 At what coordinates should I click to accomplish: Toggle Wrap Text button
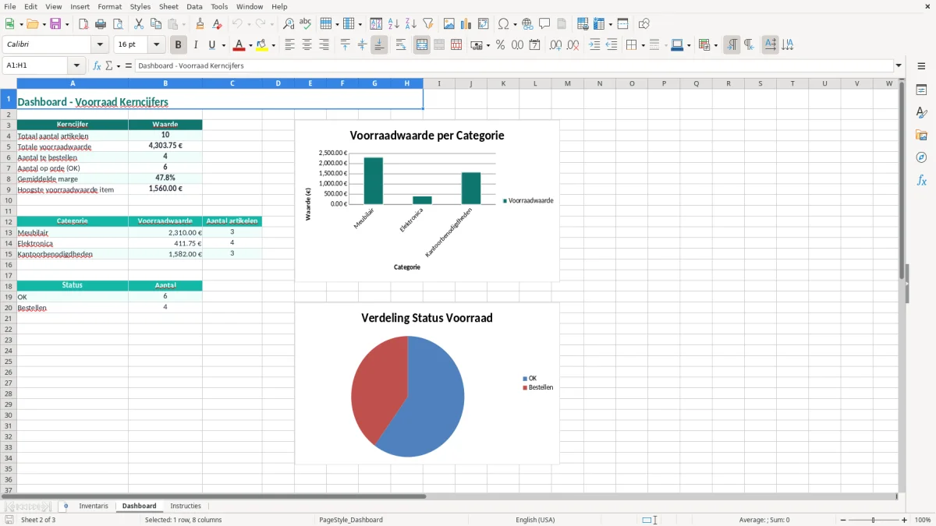tap(401, 45)
